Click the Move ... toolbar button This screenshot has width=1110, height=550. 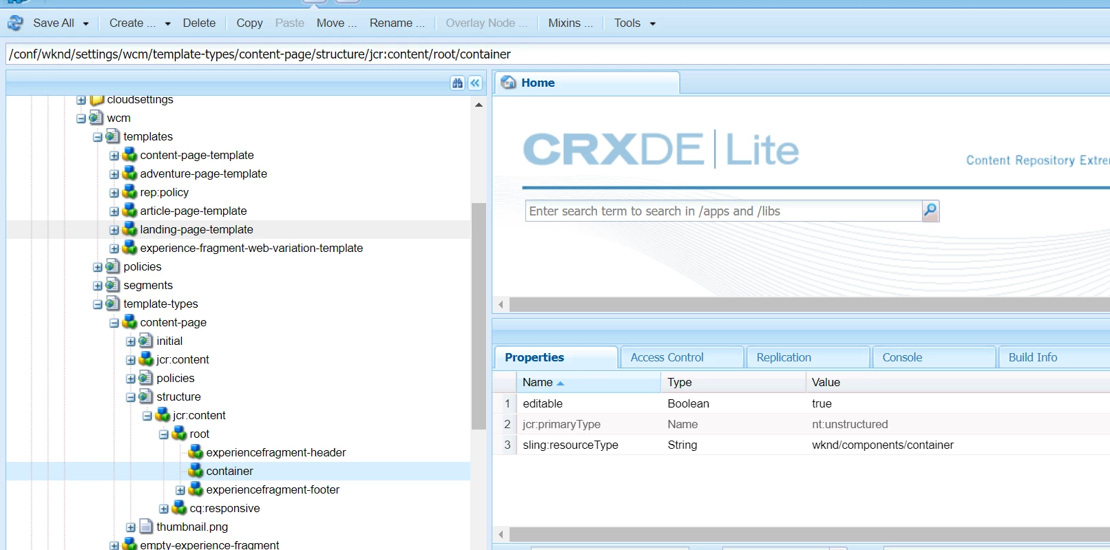337,23
